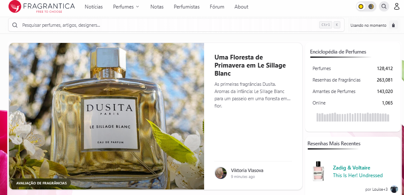Click Resenhas Mais Recentes heading
The image size is (404, 195).
334,144
